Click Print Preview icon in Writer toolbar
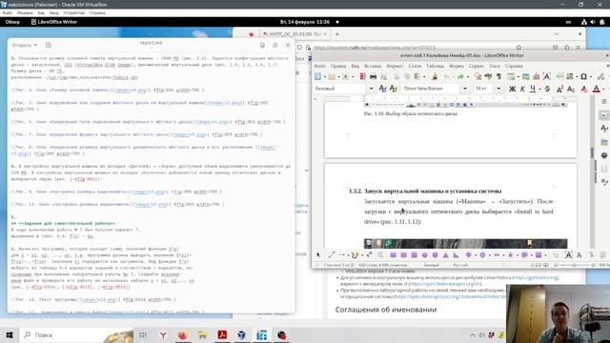The image size is (610, 343). (383, 76)
